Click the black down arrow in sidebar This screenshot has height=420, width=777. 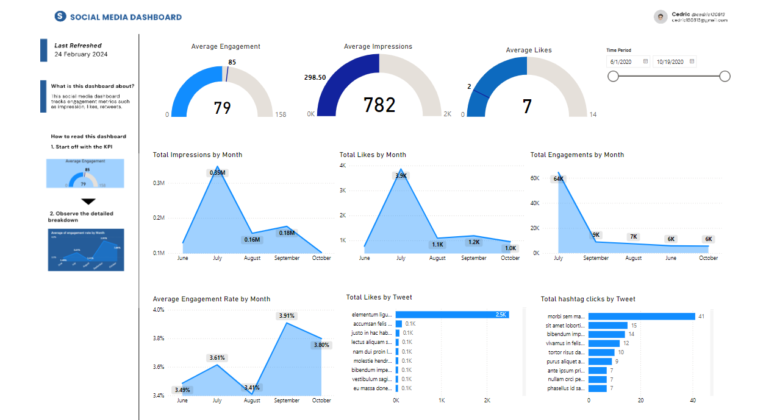click(x=88, y=201)
